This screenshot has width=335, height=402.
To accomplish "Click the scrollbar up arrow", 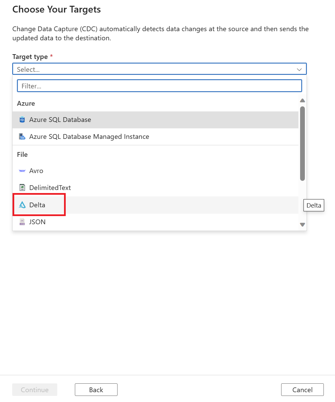I will coord(302,100).
